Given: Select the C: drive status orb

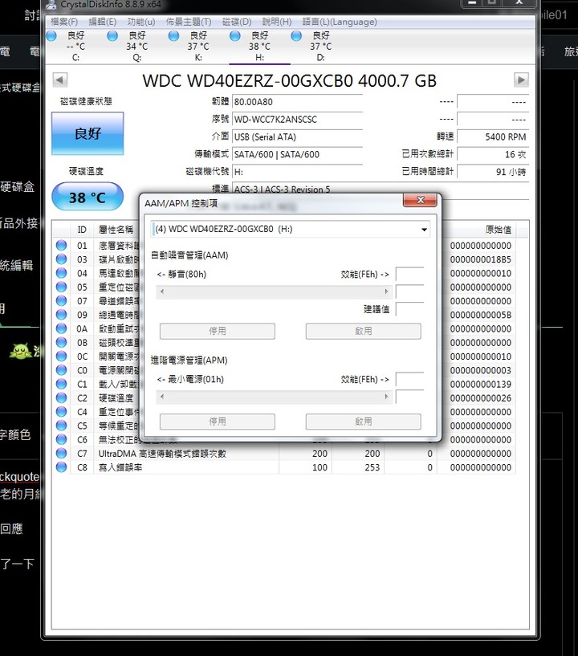Looking at the screenshot, I should (x=51, y=36).
